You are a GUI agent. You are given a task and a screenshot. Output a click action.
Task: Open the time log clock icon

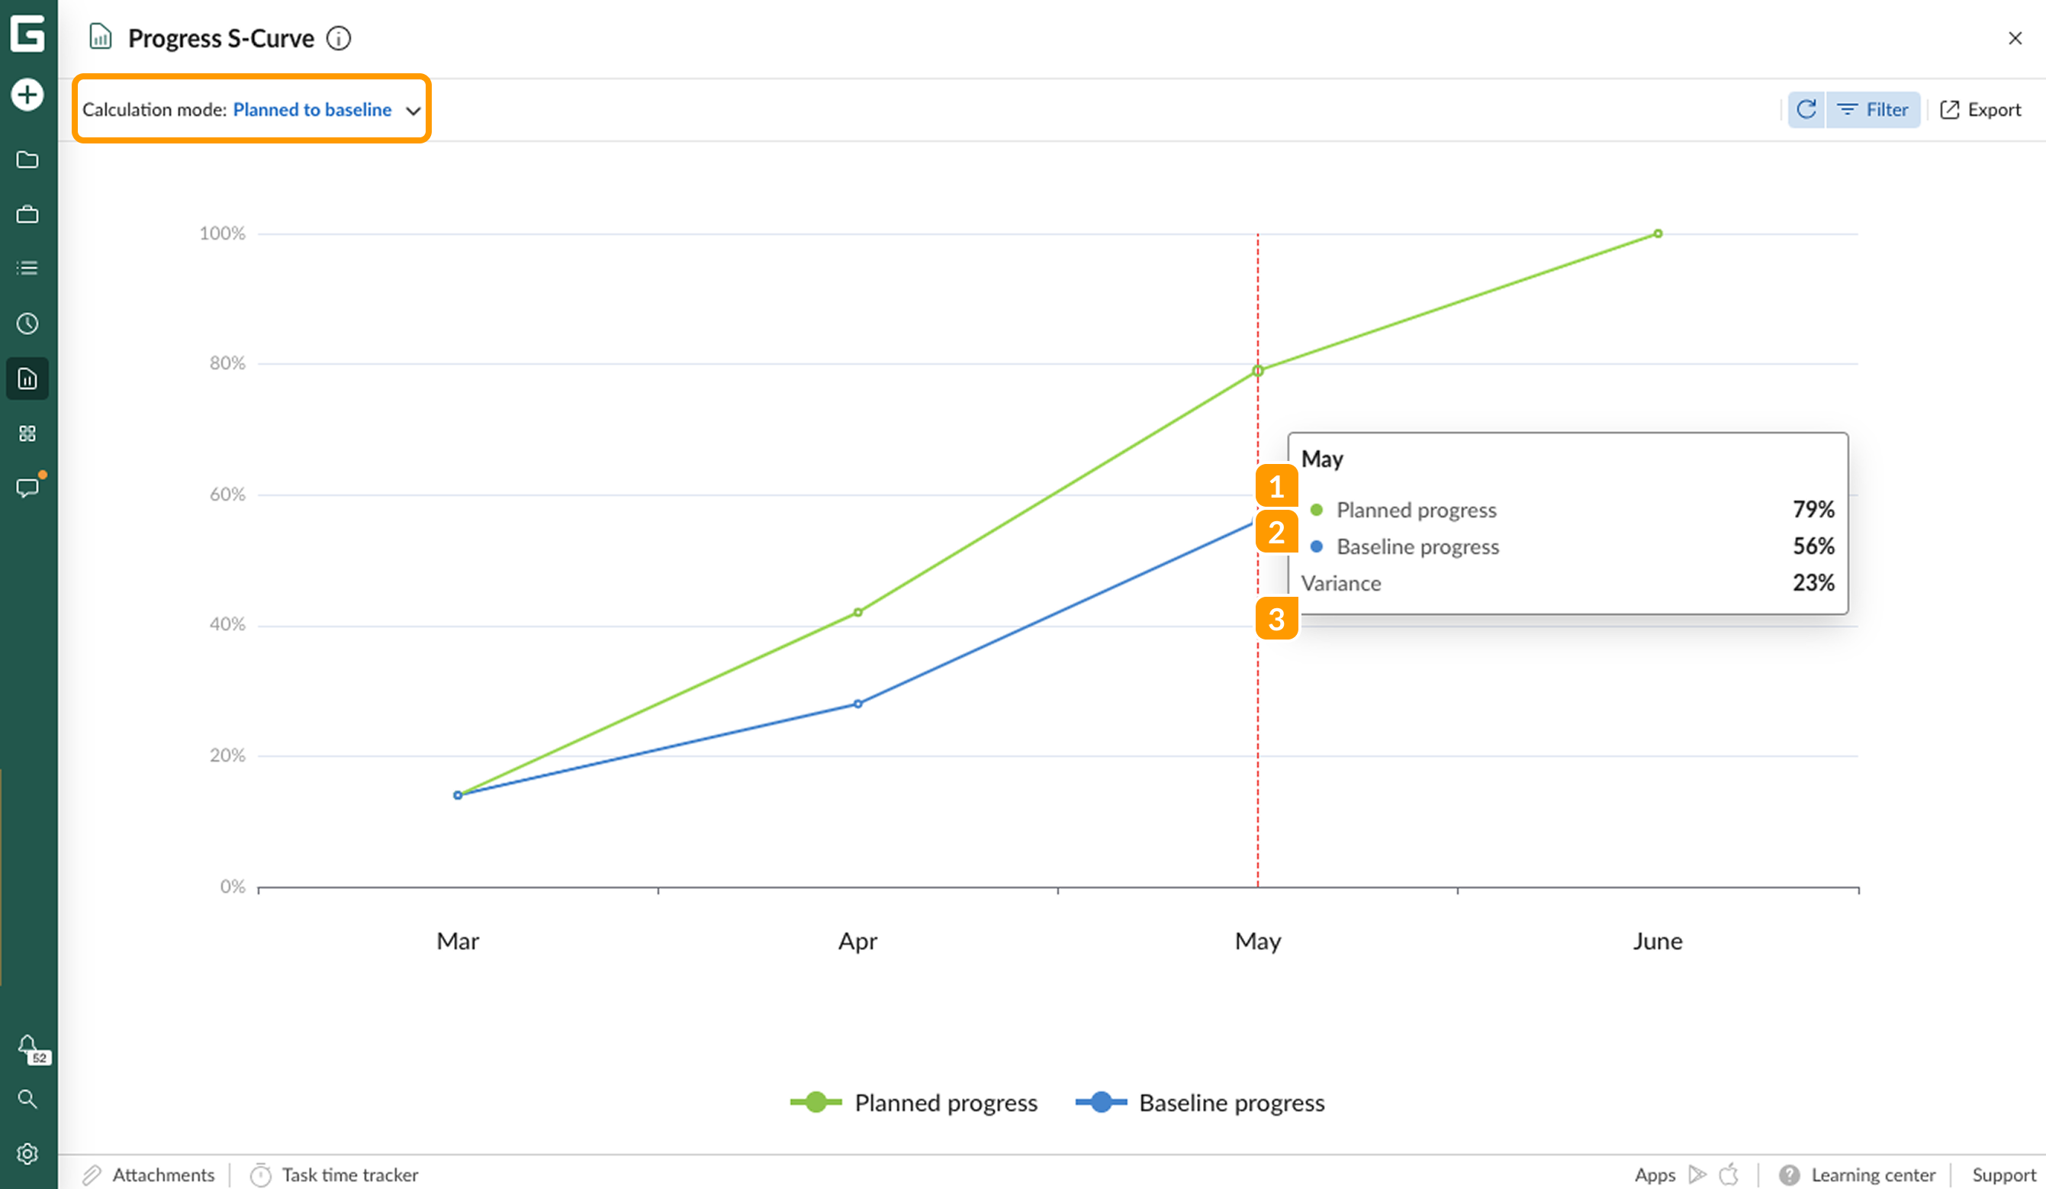click(27, 324)
